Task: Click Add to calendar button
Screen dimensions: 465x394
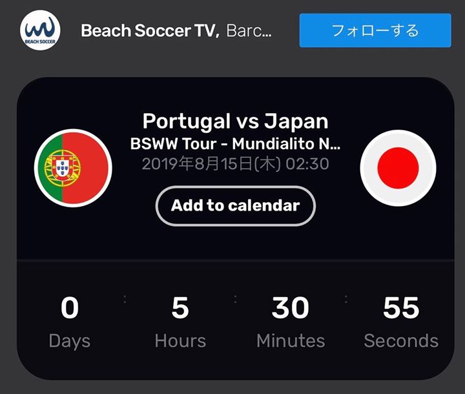Action: pyautogui.click(x=236, y=205)
